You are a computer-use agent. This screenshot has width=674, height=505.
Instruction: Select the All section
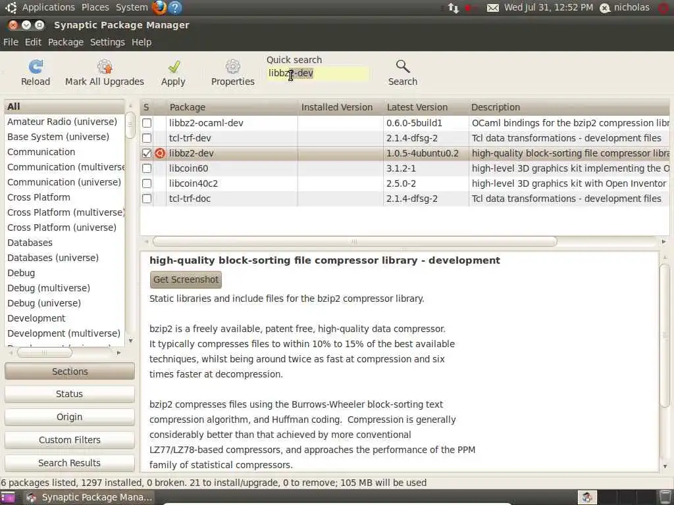[x=65, y=107]
